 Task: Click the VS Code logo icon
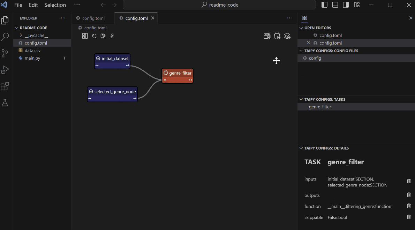[x=4, y=5]
